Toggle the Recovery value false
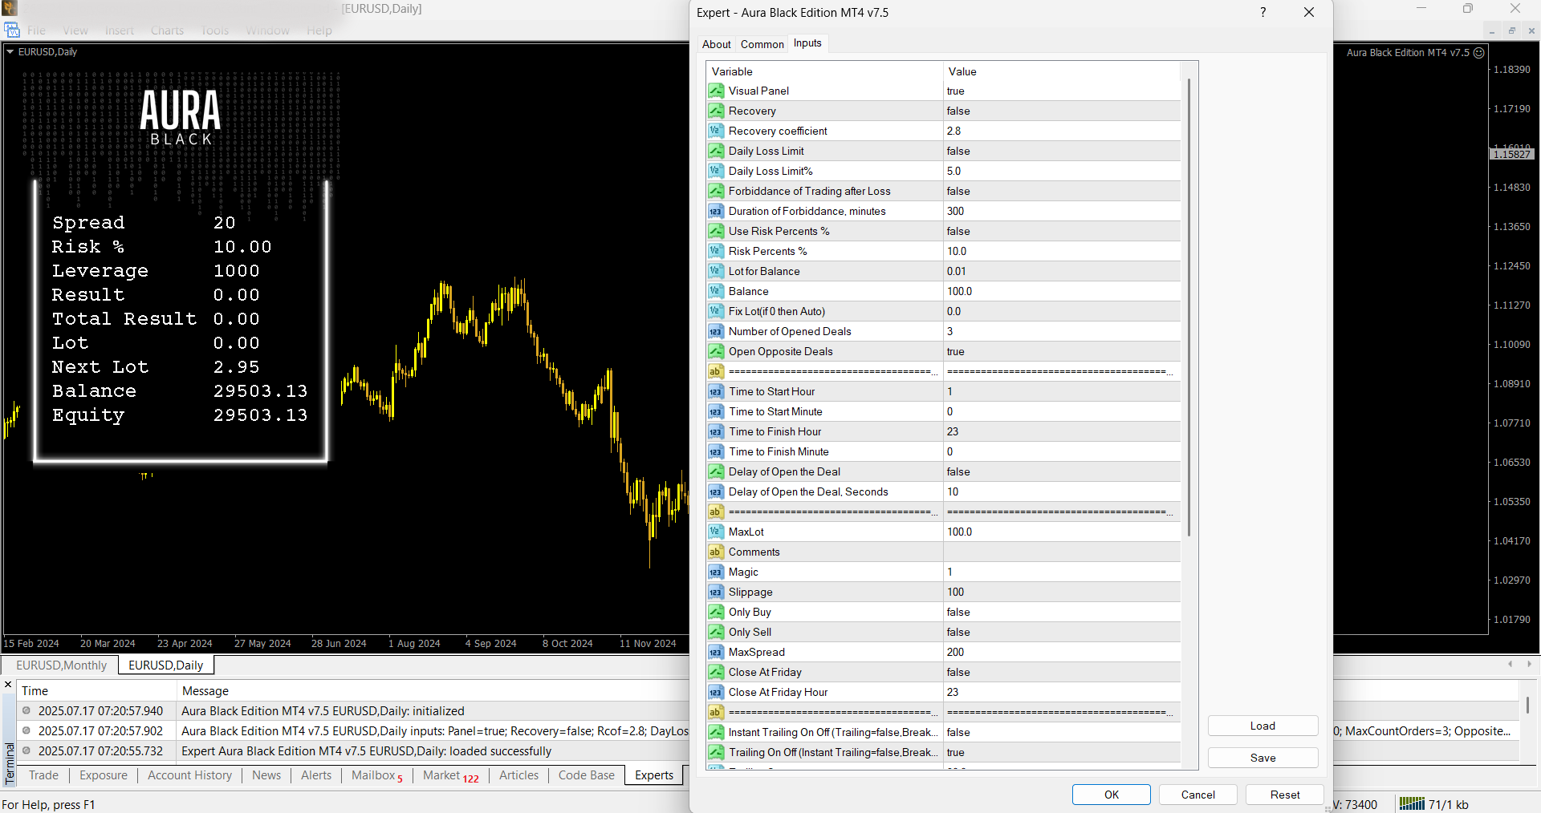This screenshot has height=813, width=1541. pos(1062,111)
